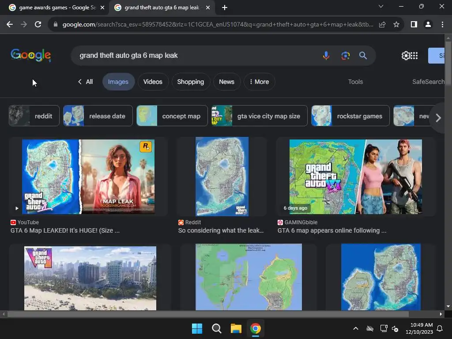This screenshot has height=339, width=452.
Task: Open the tab search dropdown arrow
Action: pyautogui.click(x=381, y=6)
